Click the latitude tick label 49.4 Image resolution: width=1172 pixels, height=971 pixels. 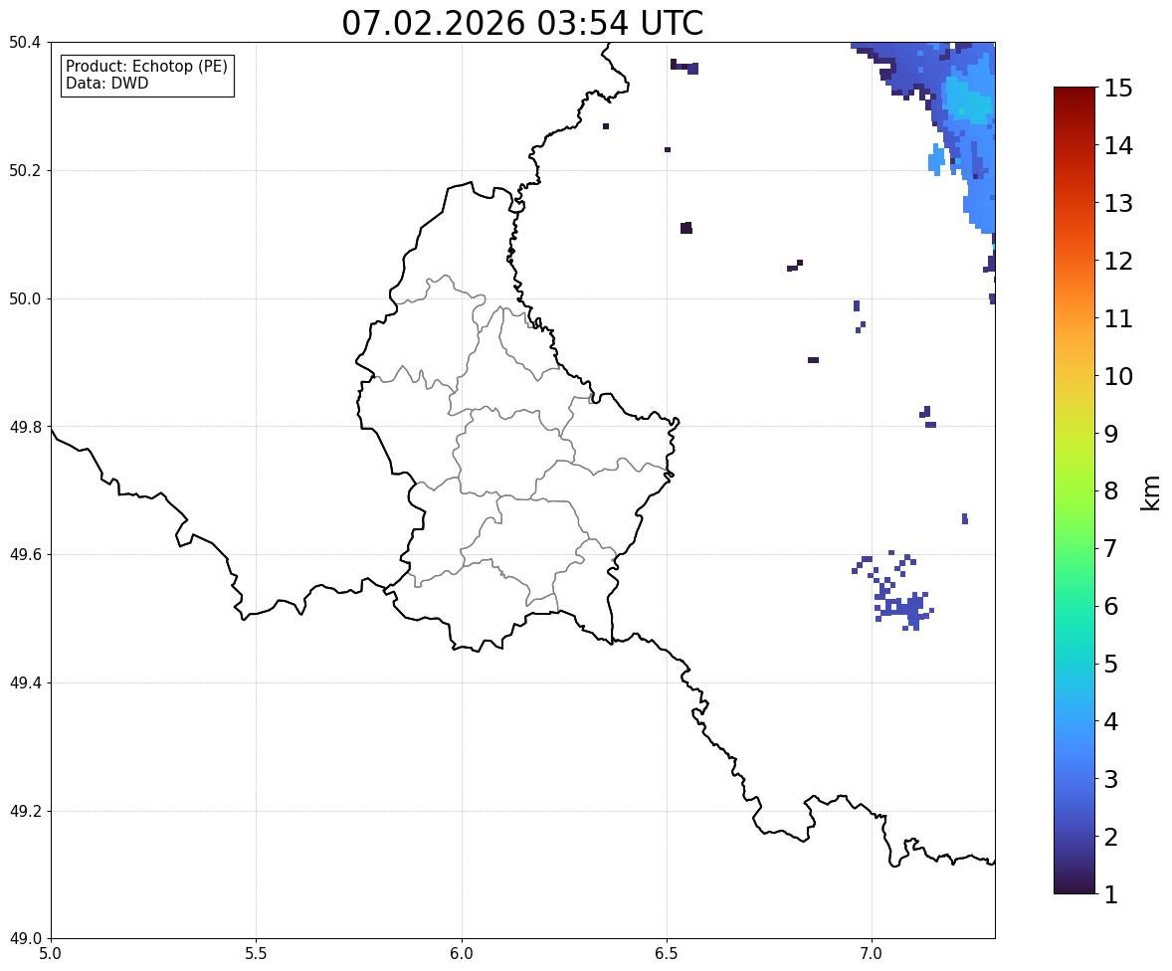pos(25,683)
